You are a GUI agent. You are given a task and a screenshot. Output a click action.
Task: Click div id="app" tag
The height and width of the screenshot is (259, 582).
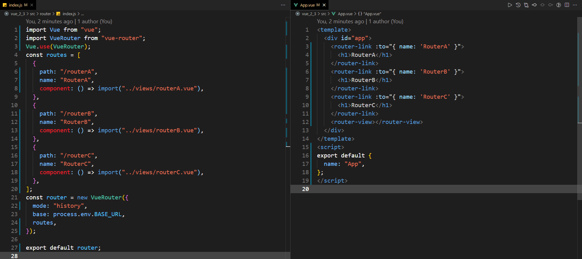click(x=348, y=38)
